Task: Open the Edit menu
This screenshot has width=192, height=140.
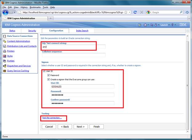Action: (x=10, y=7)
